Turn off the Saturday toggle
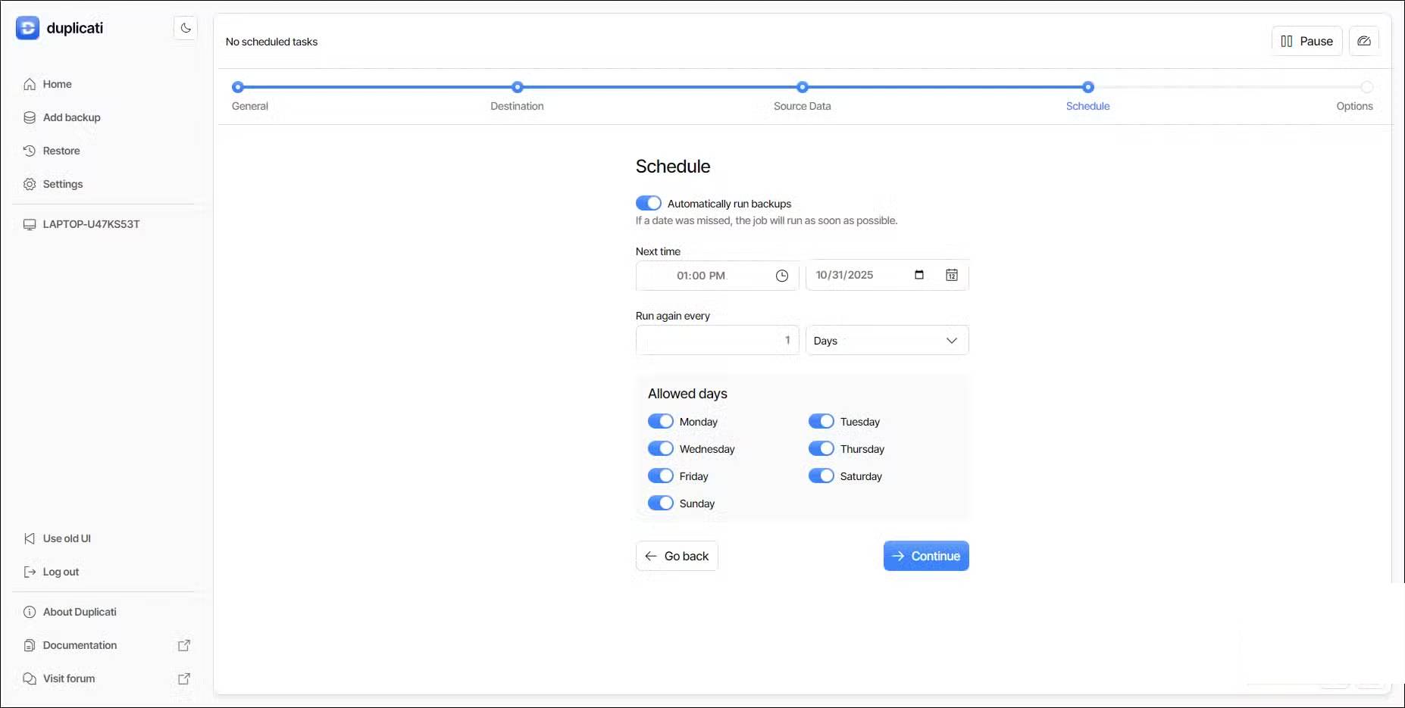 [x=821, y=476]
